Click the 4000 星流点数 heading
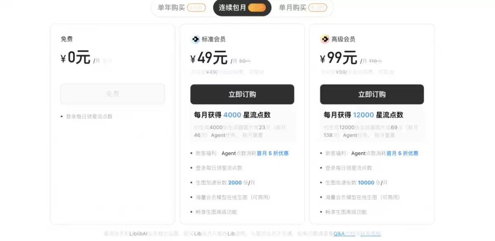Screen dimensions: 495x241 point(232,115)
